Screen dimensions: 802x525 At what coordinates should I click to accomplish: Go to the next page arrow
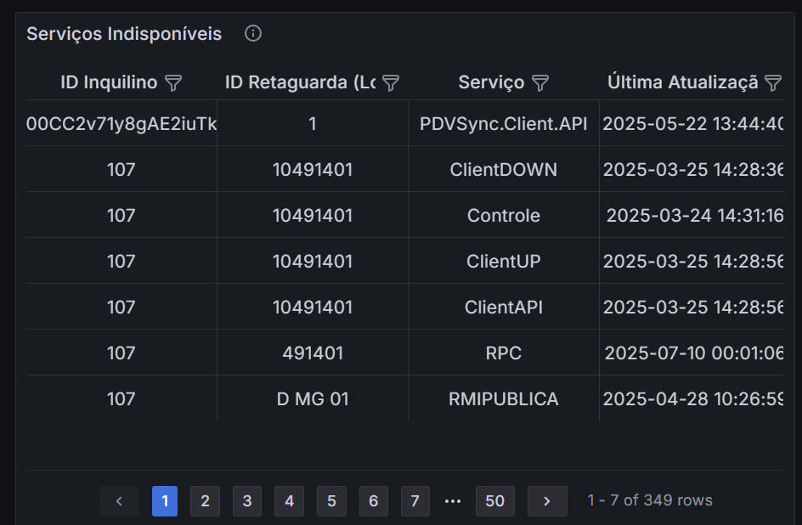pyautogui.click(x=547, y=501)
